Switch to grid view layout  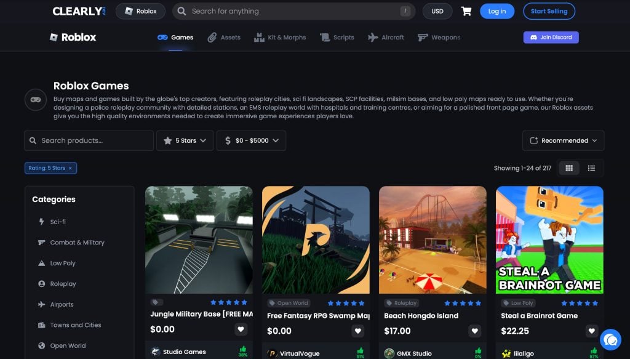point(569,168)
